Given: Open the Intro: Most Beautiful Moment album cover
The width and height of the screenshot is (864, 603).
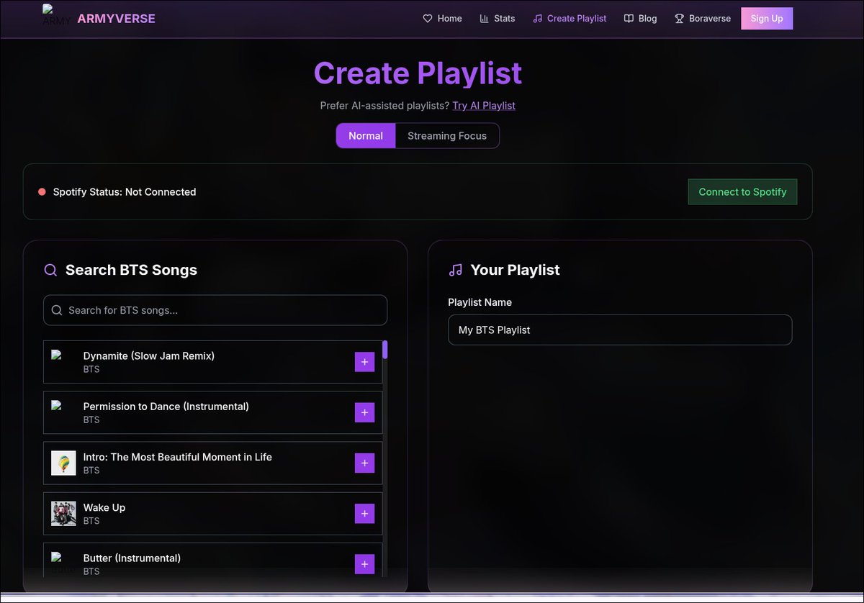Looking at the screenshot, I should pyautogui.click(x=63, y=463).
